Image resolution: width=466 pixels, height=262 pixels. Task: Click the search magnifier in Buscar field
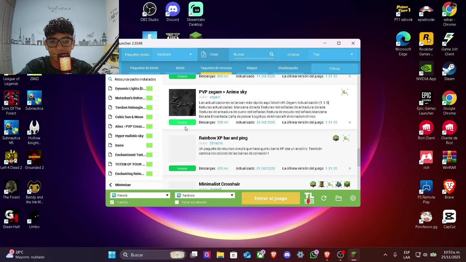271,54
